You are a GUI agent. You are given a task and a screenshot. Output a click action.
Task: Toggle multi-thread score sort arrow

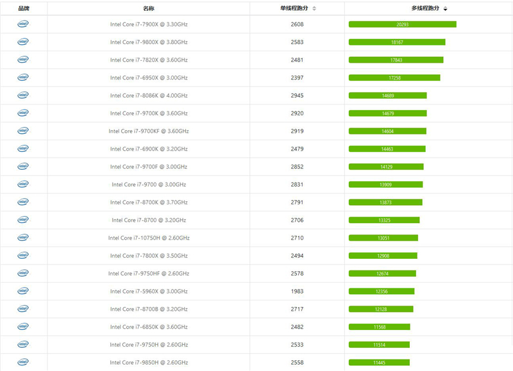(445, 9)
